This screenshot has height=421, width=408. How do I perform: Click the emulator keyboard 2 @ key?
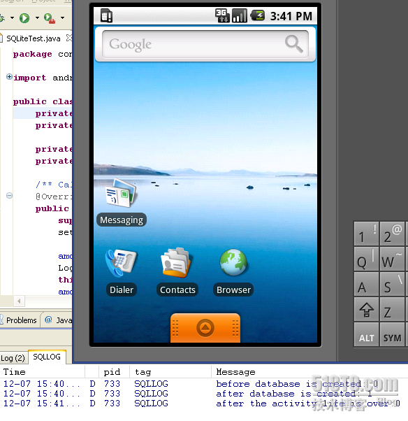[x=392, y=234]
